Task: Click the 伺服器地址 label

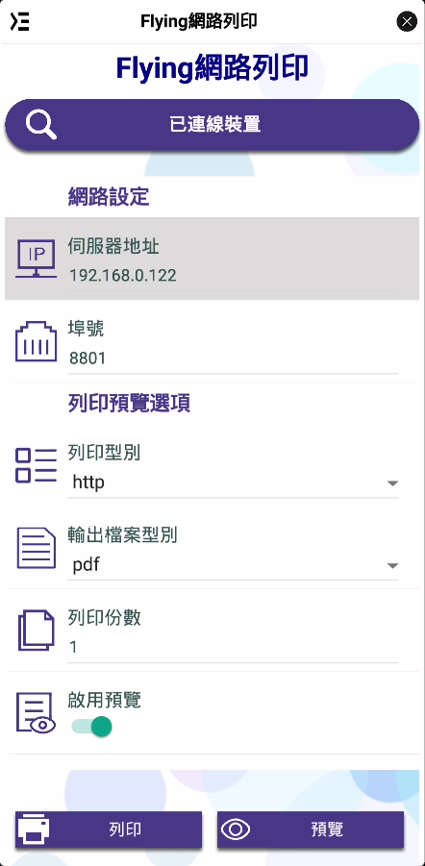Action: tap(113, 246)
